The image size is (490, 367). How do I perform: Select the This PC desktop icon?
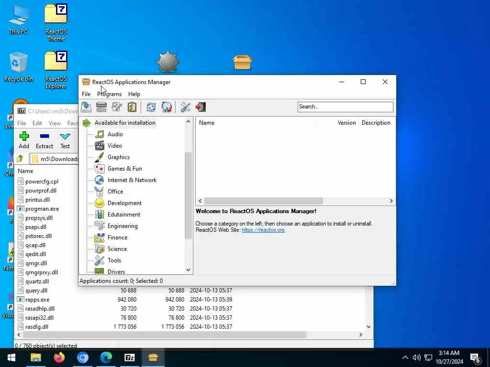click(x=19, y=19)
